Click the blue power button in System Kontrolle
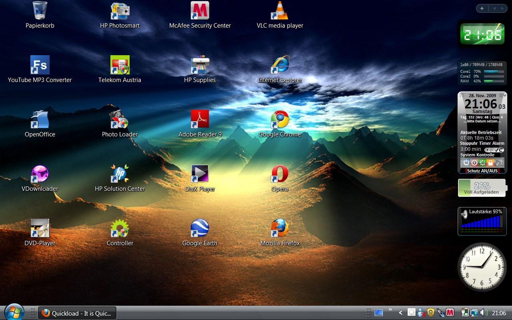This screenshot has width=512, height=320. pos(466,163)
